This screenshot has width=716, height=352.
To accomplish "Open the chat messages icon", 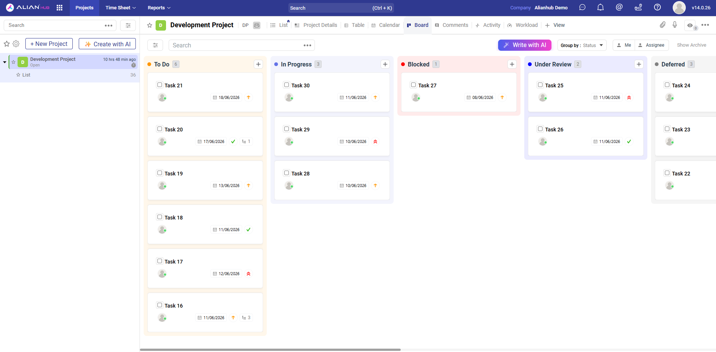I will click(582, 7).
